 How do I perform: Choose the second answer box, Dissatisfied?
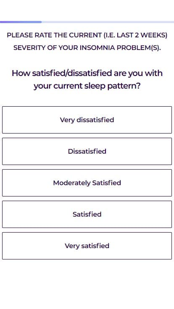(87, 151)
